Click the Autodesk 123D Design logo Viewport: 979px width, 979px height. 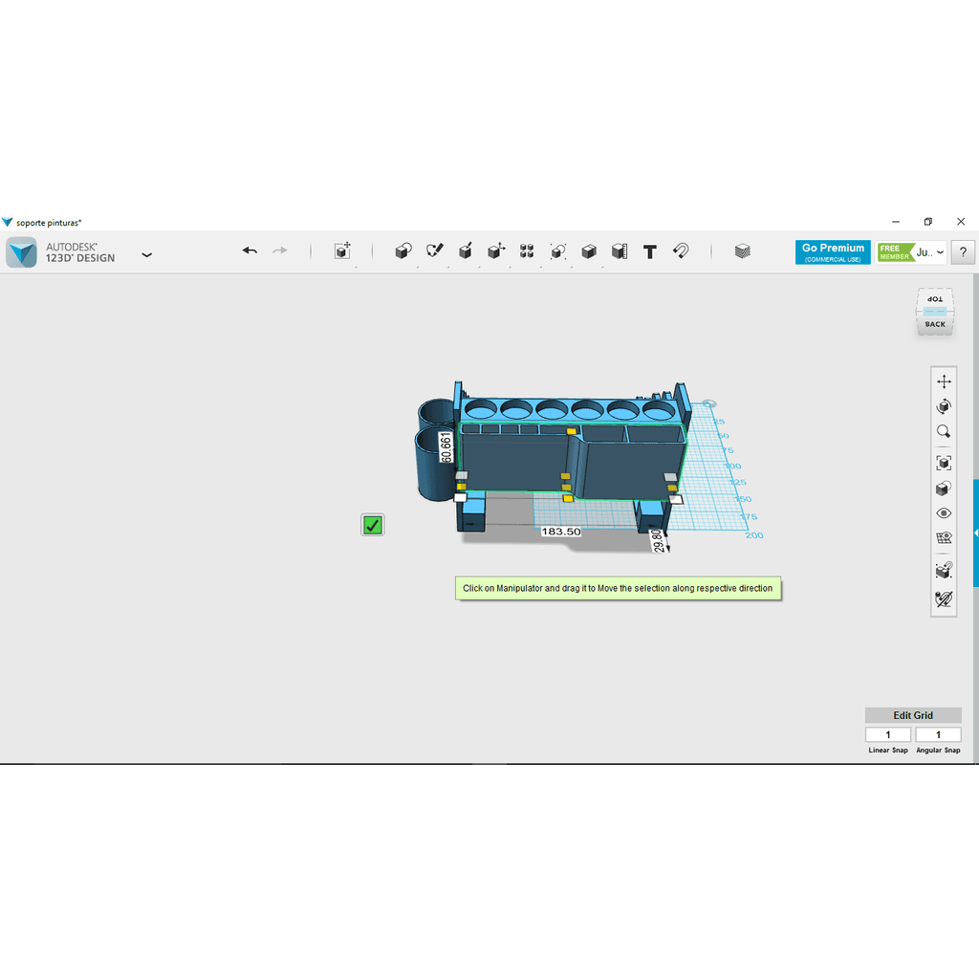tap(22, 252)
